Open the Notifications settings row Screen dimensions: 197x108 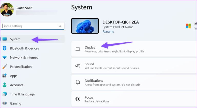tap(134, 82)
